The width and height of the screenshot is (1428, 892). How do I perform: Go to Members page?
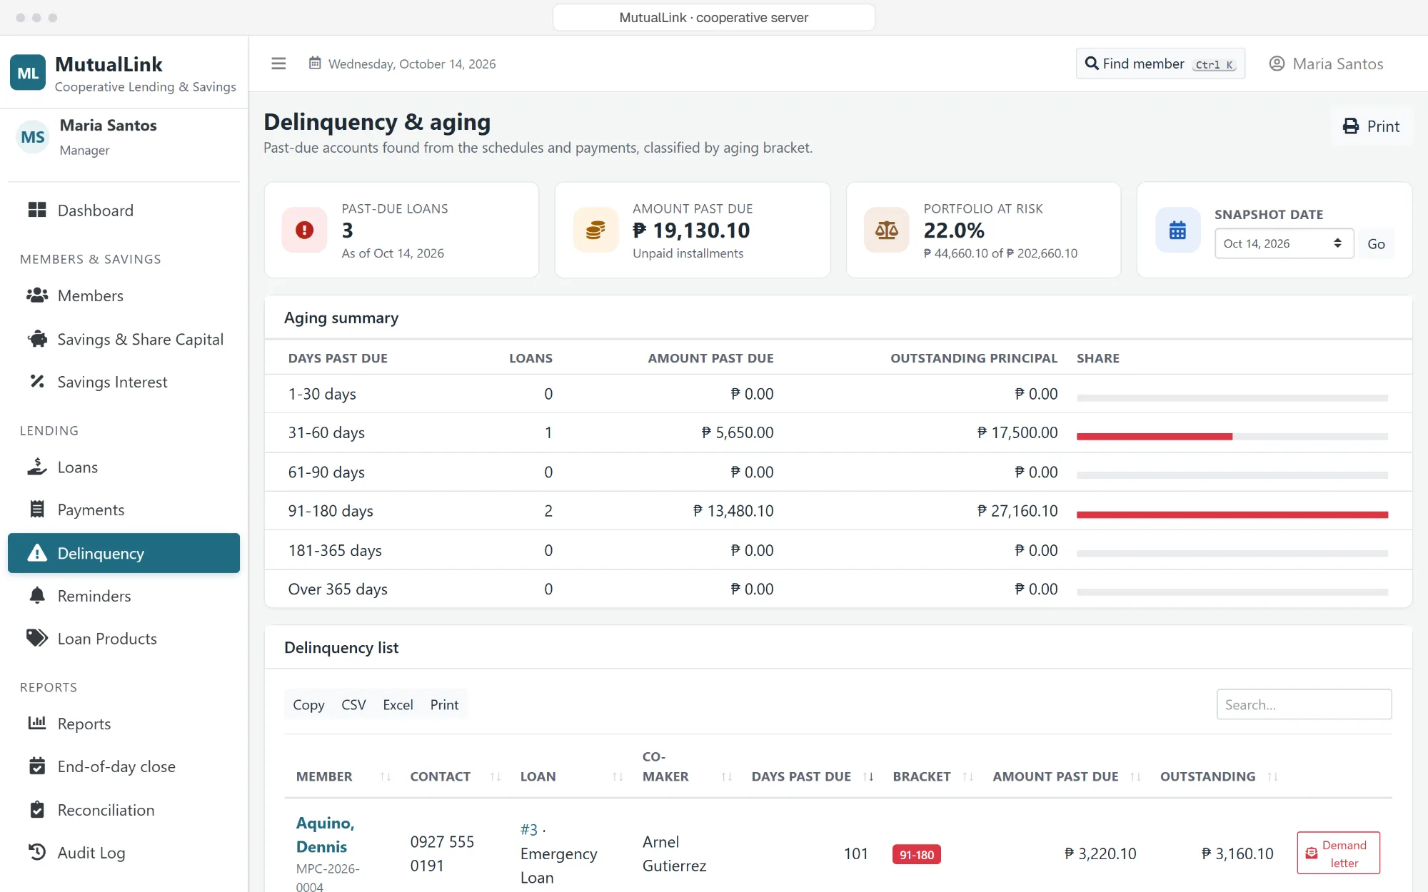coord(124,295)
